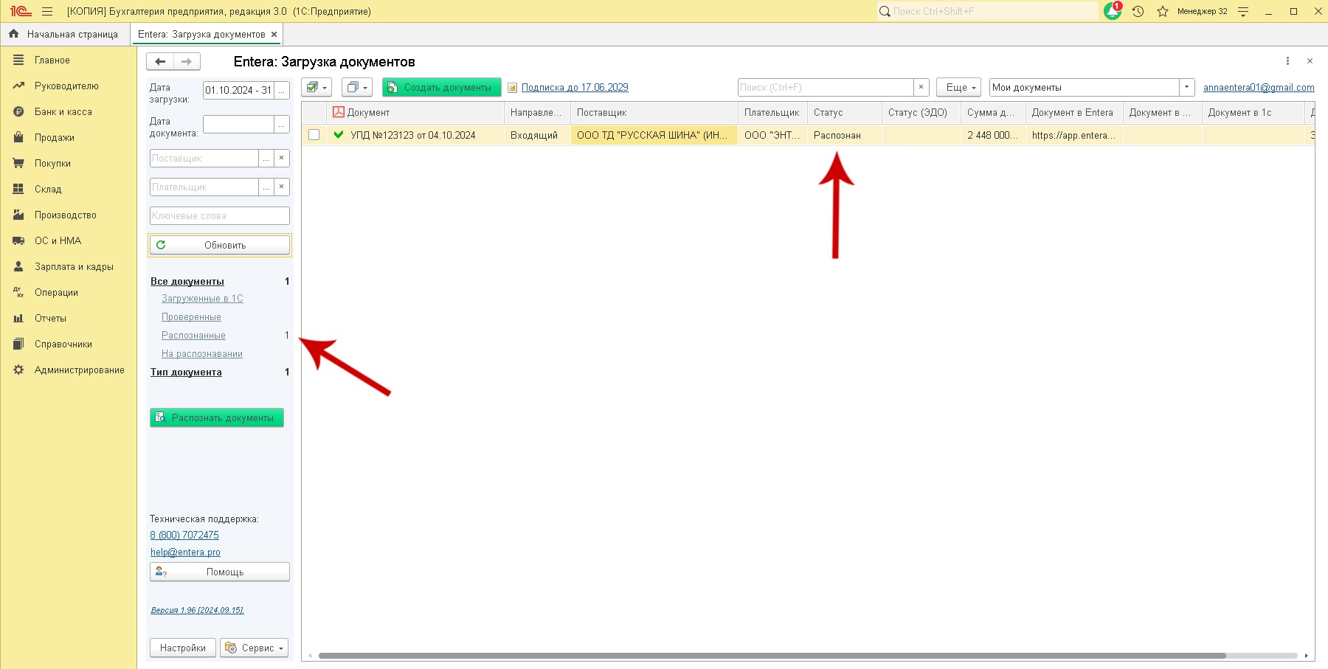Open the help@entera.pro email link
The image size is (1328, 669).
click(x=185, y=552)
